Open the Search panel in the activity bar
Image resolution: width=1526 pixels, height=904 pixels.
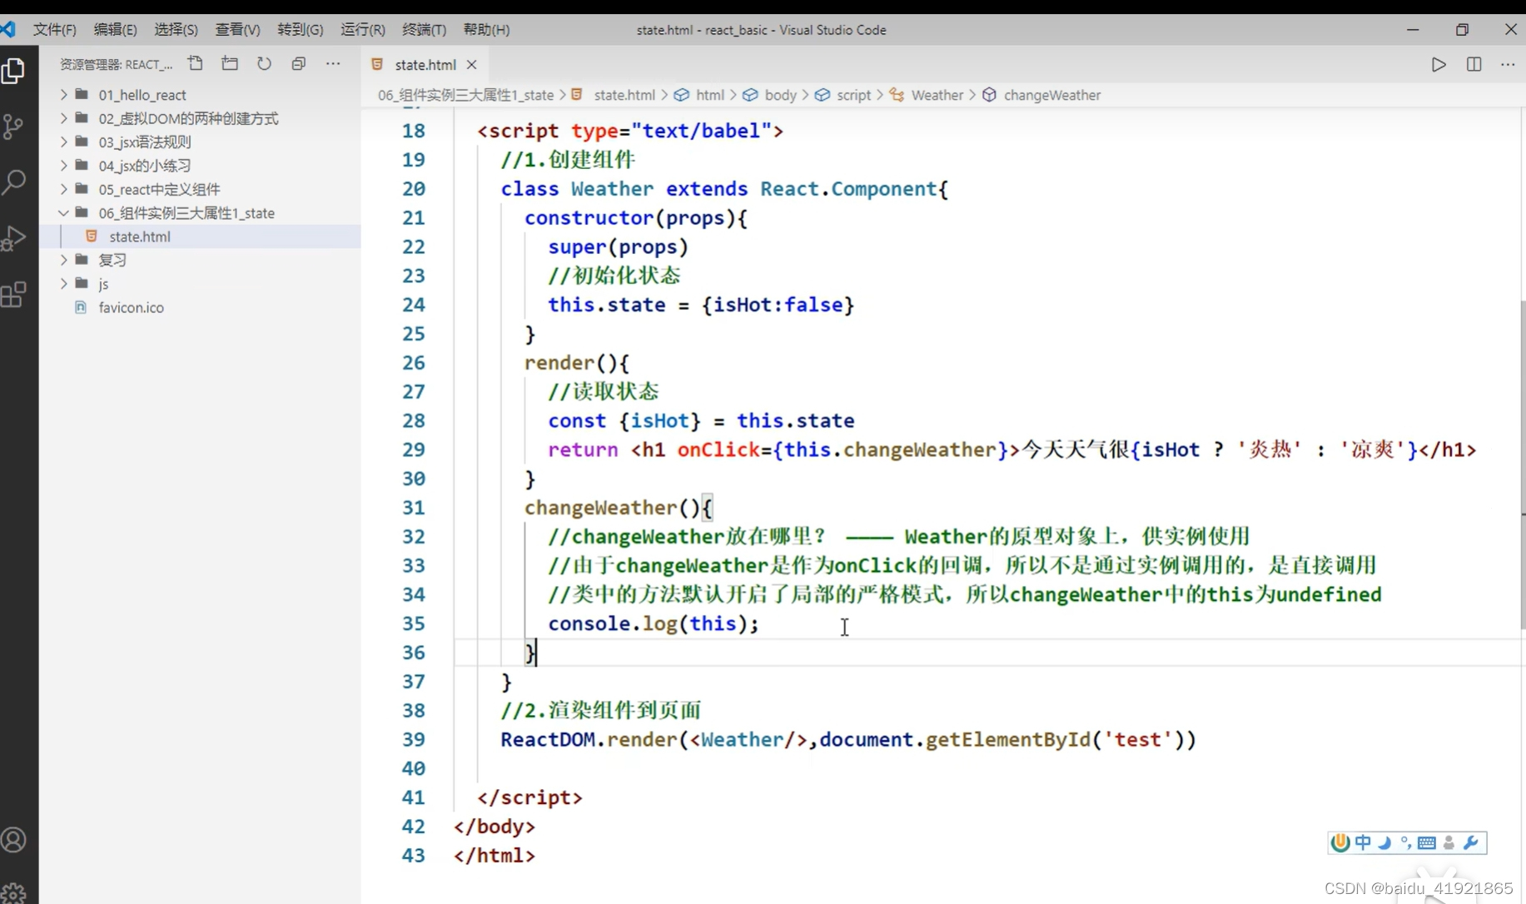[x=15, y=181]
